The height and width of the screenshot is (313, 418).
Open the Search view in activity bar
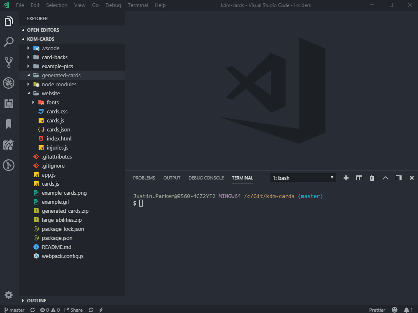point(9,42)
